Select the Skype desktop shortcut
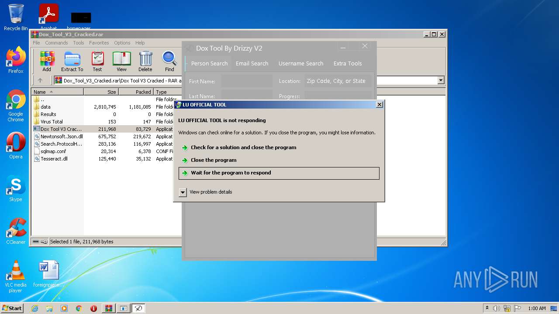 tap(16, 188)
